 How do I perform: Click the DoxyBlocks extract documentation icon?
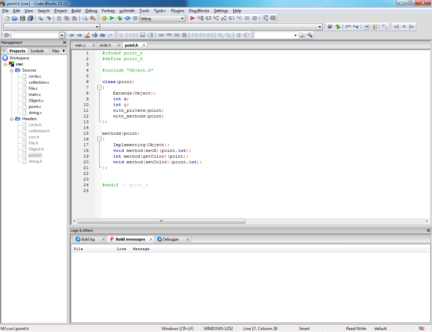(338, 27)
